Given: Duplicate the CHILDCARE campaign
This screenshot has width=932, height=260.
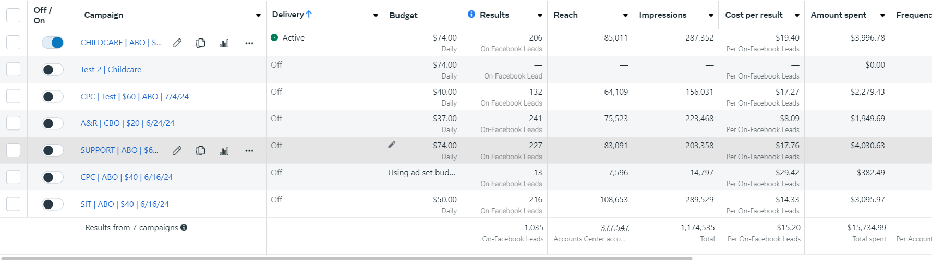Looking at the screenshot, I should [x=200, y=43].
